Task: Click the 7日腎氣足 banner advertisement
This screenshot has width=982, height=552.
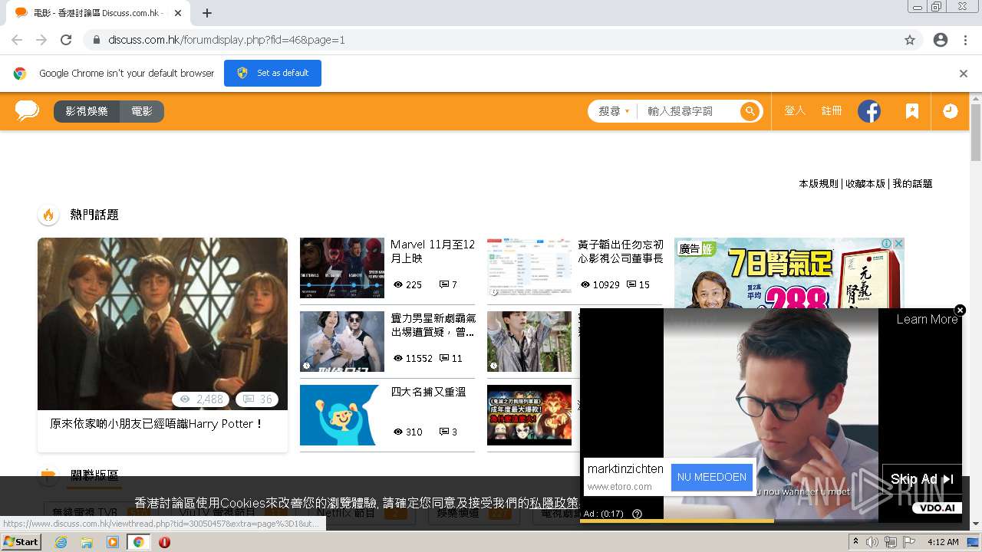Action: (x=789, y=273)
